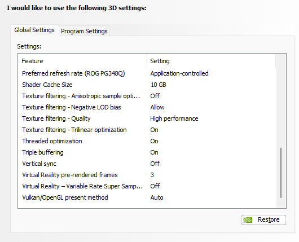Open the Vertical sync Off setting

tap(155, 164)
